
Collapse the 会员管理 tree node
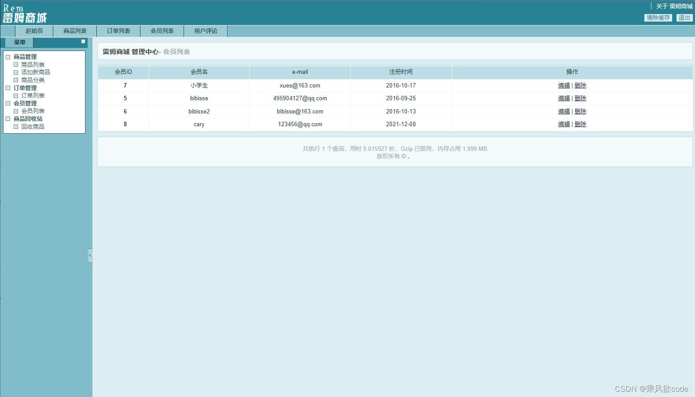click(x=8, y=103)
